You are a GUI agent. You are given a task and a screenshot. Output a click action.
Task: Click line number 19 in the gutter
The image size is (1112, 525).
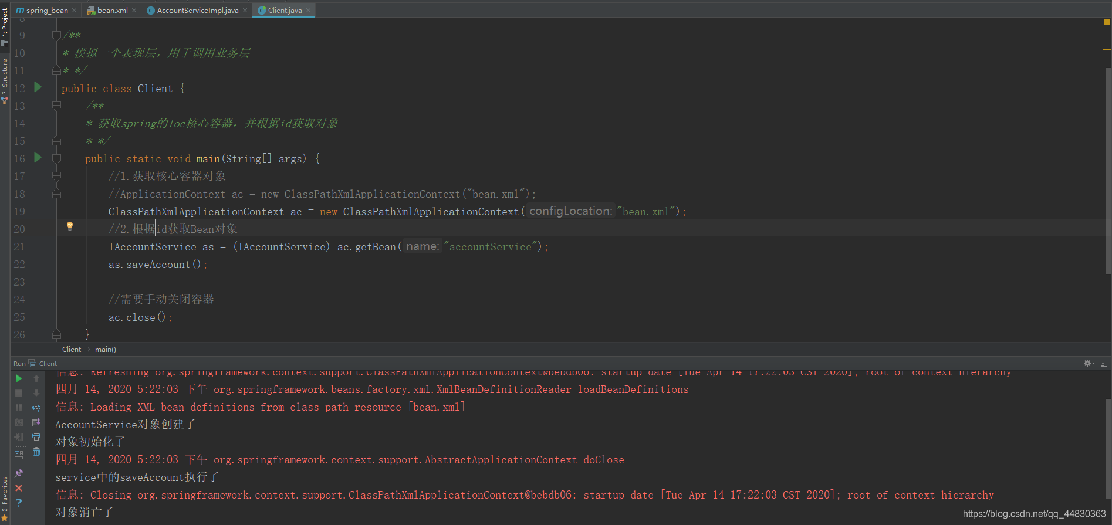pos(19,212)
